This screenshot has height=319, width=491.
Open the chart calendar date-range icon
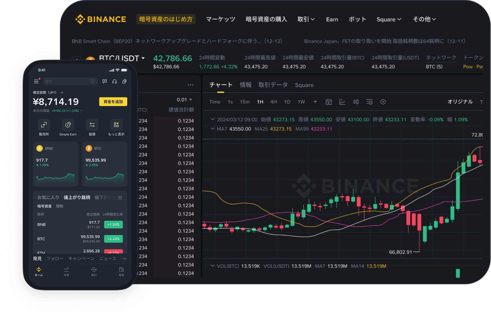[x=329, y=102]
